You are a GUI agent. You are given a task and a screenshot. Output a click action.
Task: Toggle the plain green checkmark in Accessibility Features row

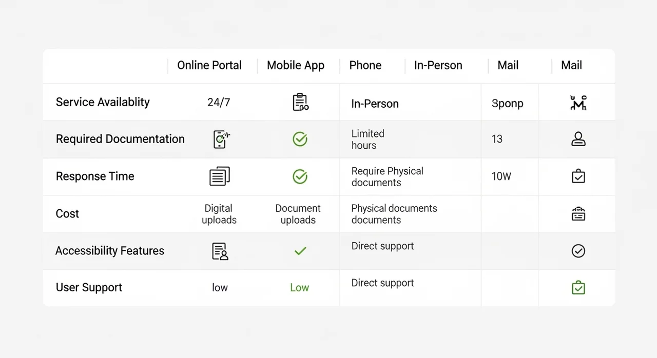pos(300,251)
